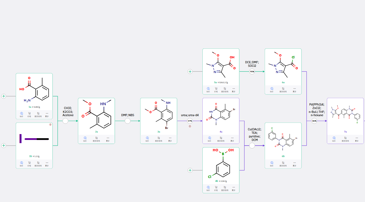This screenshot has width=365, height=202.
Task: Select the reaction node under DMF; NBS
Action: tap(127, 121)
